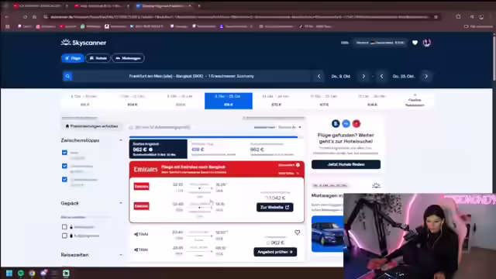Uncheck the second Zwischenstopps checkbox
496x279 pixels.
pos(64,166)
